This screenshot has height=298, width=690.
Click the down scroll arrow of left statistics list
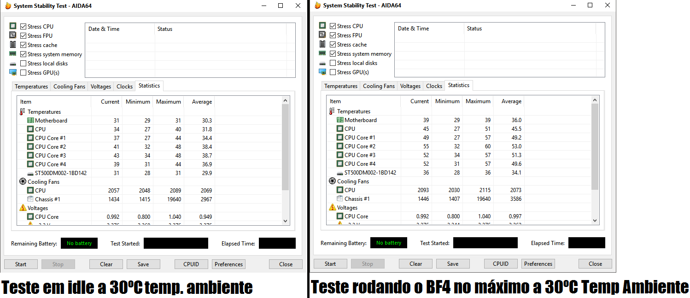[x=285, y=221]
